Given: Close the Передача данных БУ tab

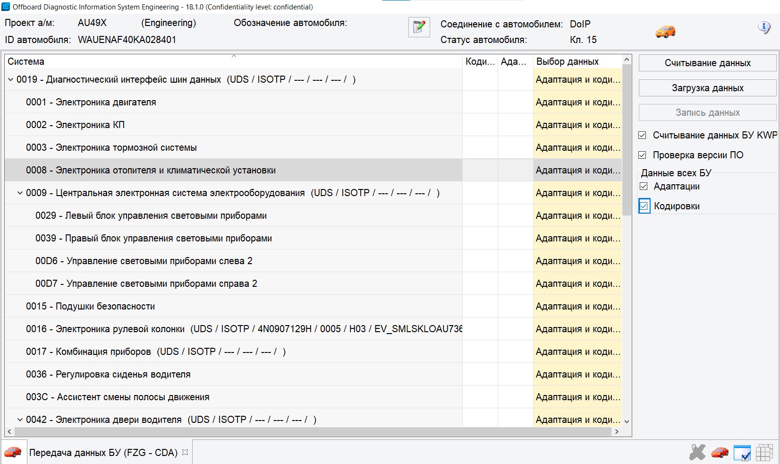Looking at the screenshot, I should 185,452.
